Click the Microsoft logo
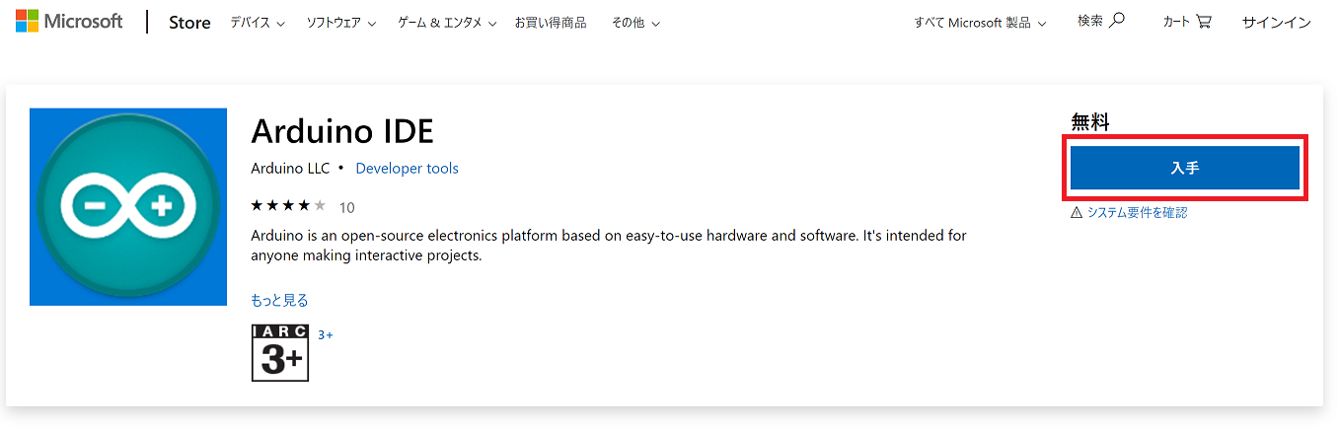Screen dimensions: 1340x433 click(68, 22)
